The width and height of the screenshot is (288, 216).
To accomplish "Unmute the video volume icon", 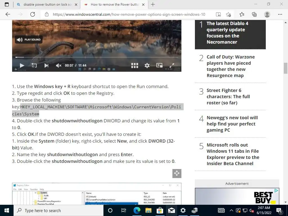I will (58, 65).
